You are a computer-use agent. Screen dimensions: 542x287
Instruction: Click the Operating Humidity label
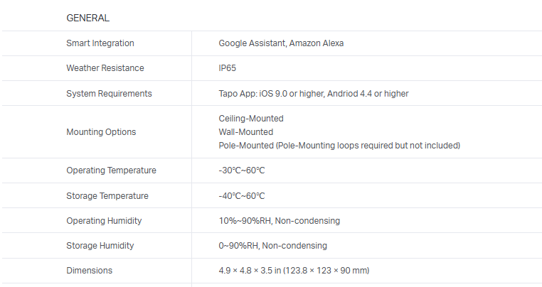click(x=104, y=220)
